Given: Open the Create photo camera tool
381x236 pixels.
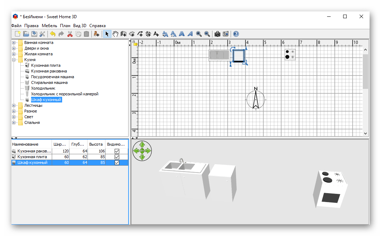Looking at the screenshot, I should tap(217, 34).
